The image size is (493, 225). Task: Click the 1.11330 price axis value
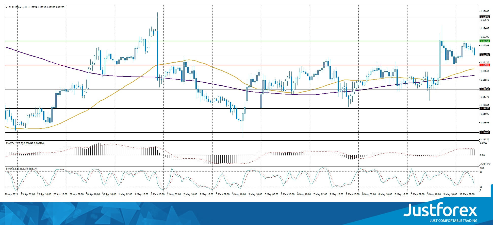(485, 140)
